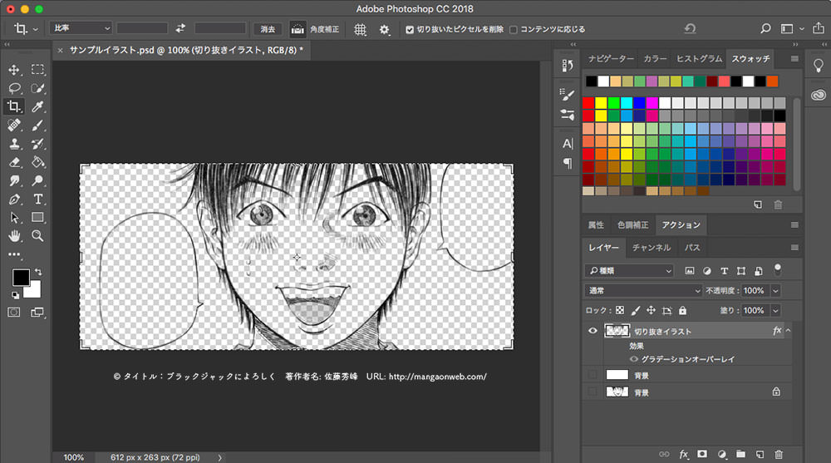Select the Eraser tool
The height and width of the screenshot is (463, 831).
[14, 162]
